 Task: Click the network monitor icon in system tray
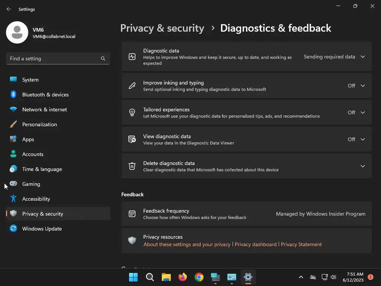tap(324, 277)
